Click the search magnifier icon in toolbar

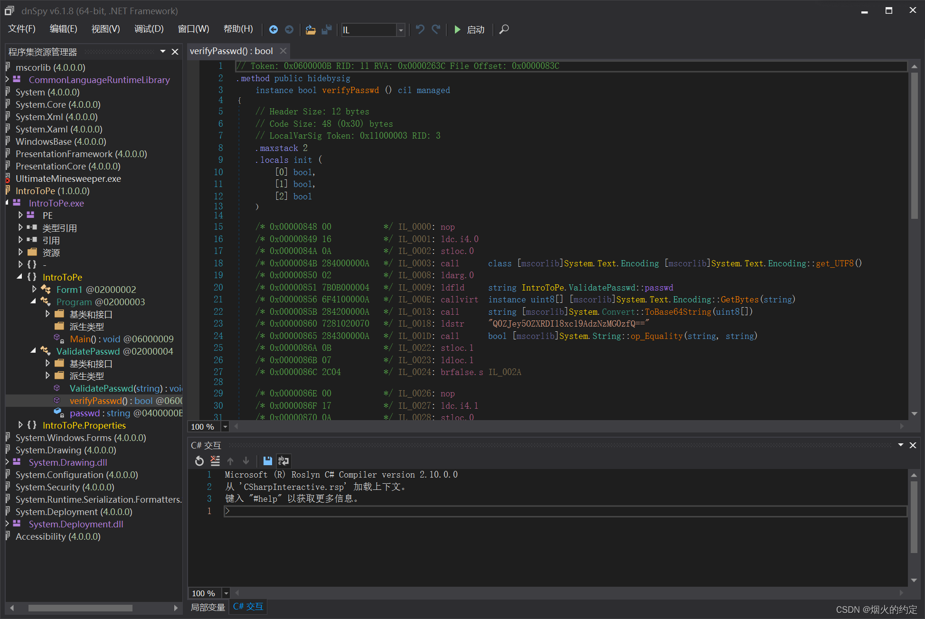click(504, 29)
